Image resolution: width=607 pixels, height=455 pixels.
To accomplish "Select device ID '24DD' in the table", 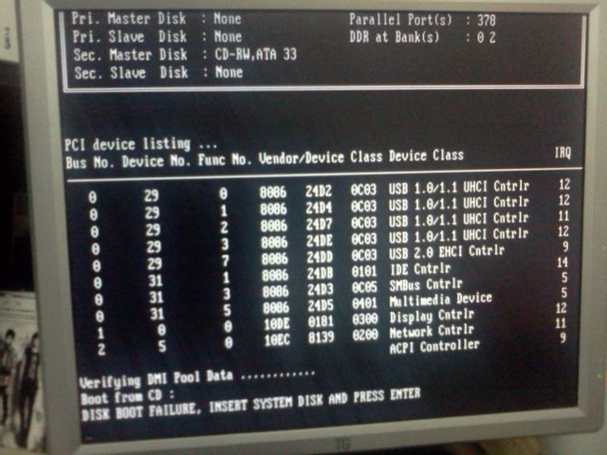I will click(x=321, y=257).
